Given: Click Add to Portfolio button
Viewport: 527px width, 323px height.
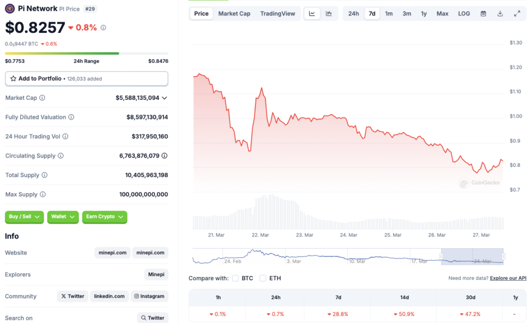Looking at the screenshot, I should [86, 78].
